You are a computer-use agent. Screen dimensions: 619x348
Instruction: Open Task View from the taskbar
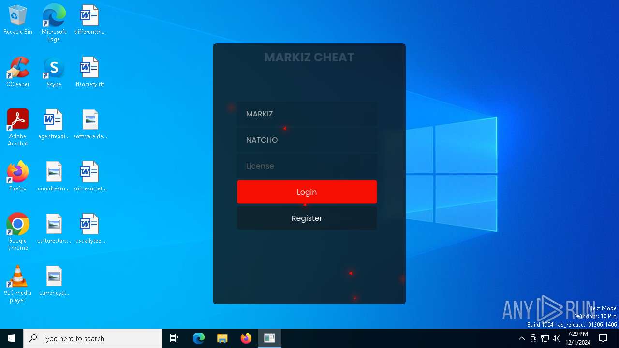[174, 338]
